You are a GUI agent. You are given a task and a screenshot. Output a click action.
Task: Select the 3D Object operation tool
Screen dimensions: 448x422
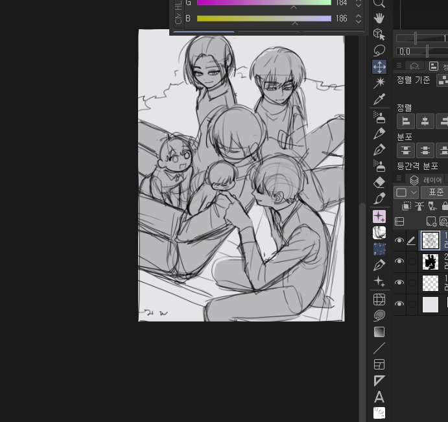379,34
